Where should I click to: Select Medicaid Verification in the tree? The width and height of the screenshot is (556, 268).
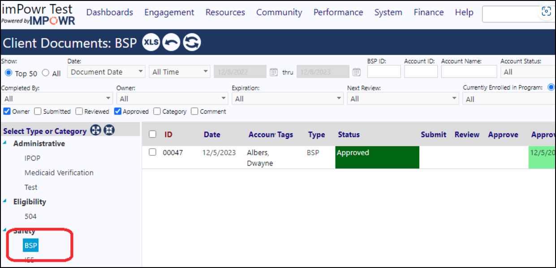click(x=59, y=173)
